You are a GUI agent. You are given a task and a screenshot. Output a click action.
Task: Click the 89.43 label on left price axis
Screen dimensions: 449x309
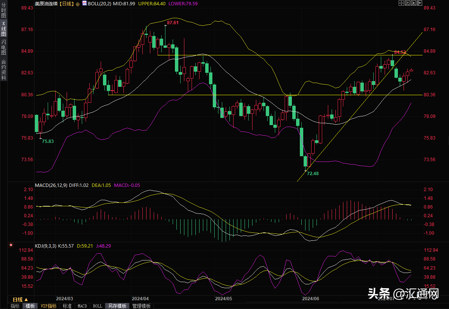tap(27, 8)
